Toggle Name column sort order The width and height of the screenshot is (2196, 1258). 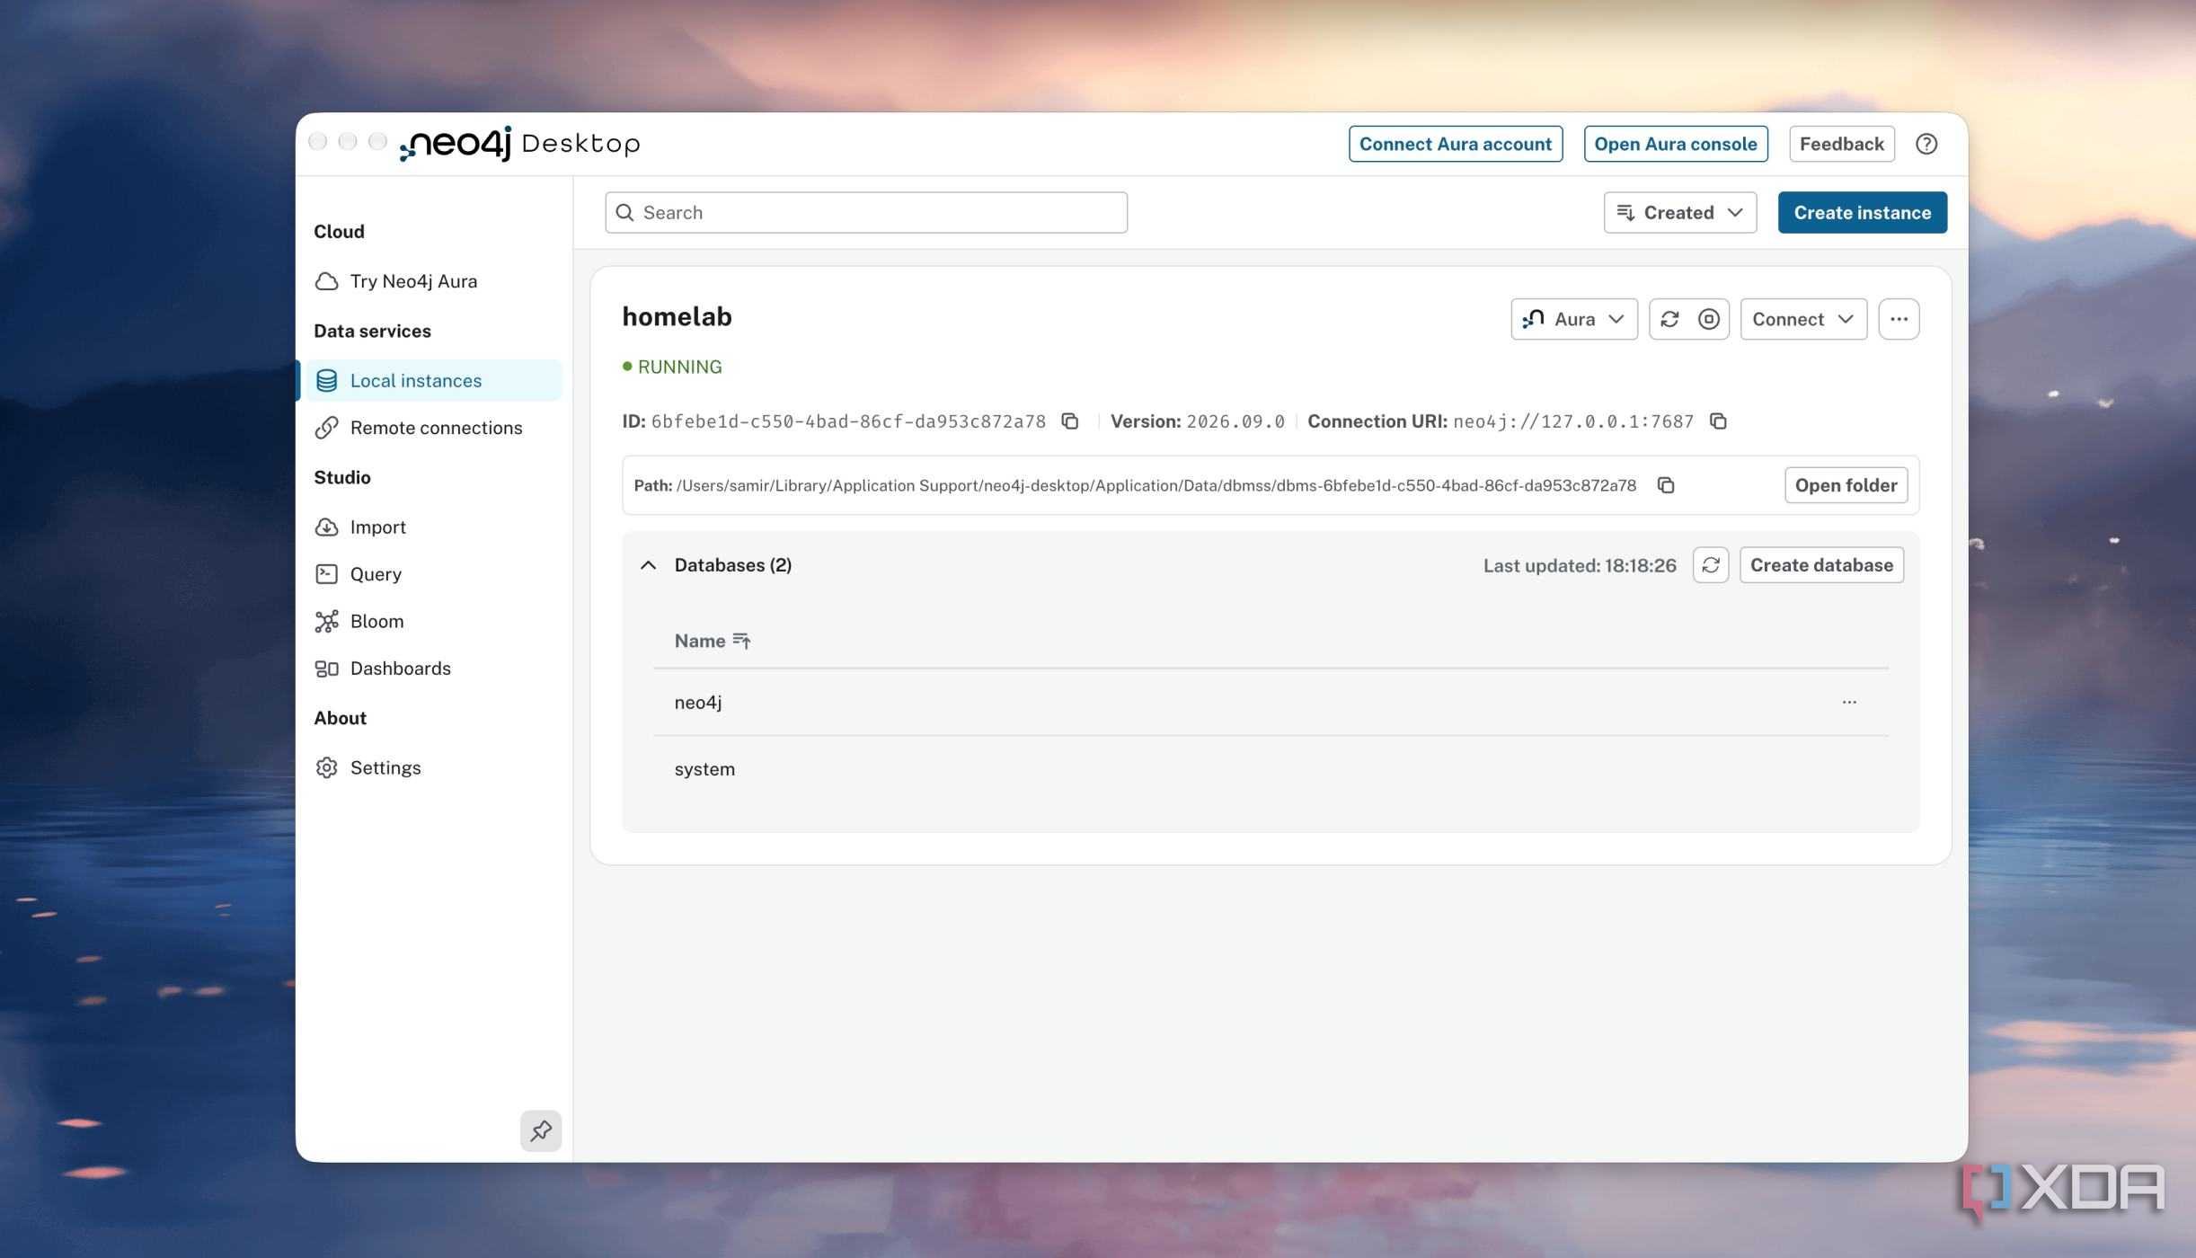point(741,641)
